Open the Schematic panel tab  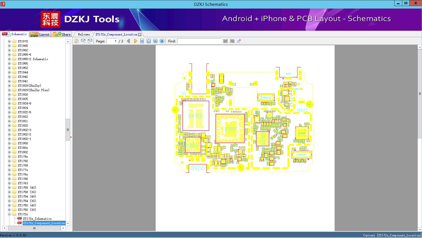point(14,34)
